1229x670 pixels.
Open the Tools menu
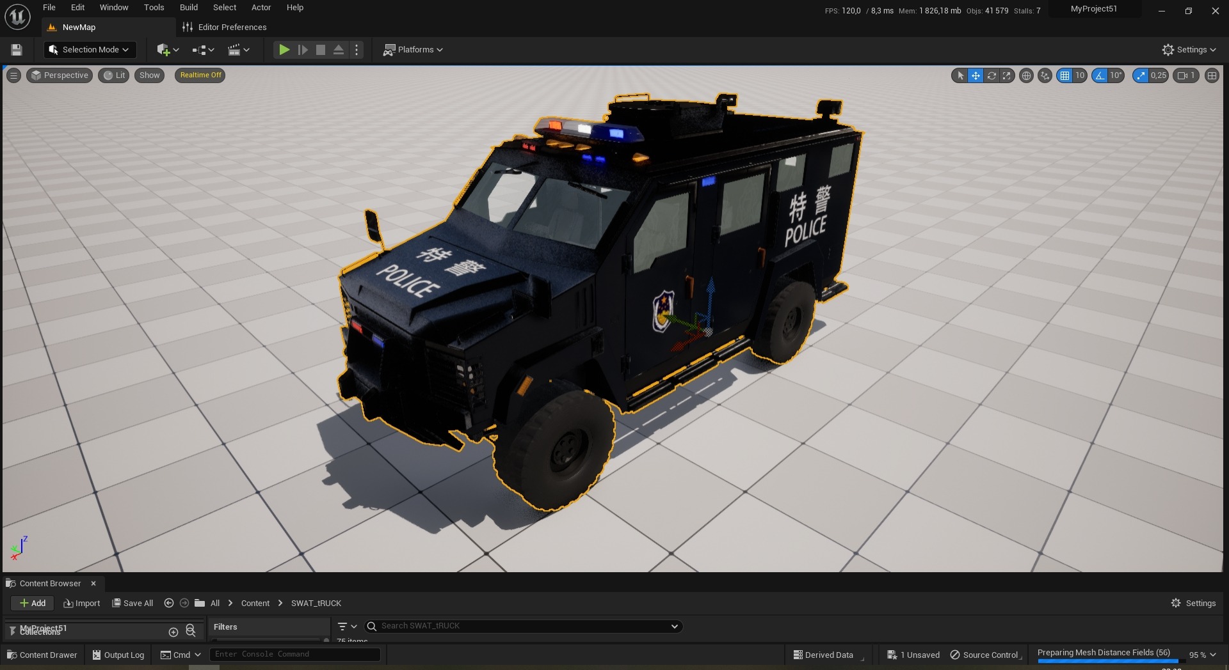click(154, 8)
